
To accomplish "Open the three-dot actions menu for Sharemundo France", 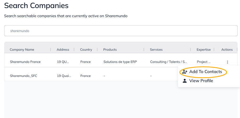I will tap(227, 62).
